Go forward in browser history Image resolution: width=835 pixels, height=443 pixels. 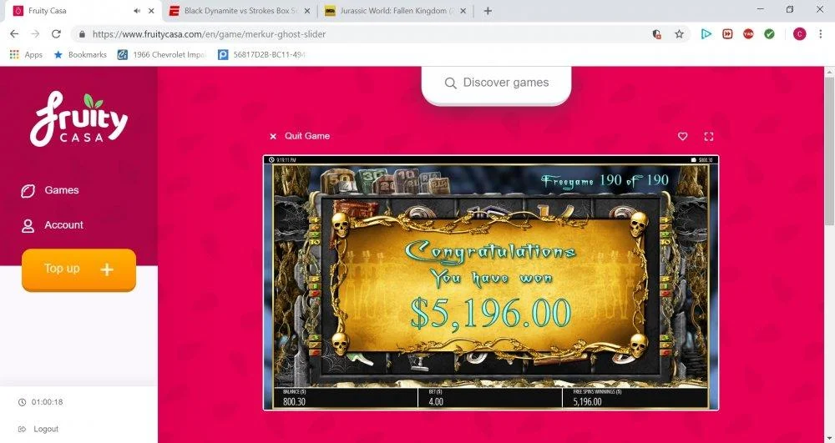(x=35, y=34)
